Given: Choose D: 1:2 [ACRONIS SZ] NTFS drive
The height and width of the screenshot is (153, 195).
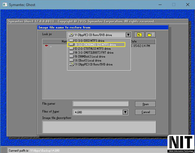Looking at the screenshot, I should 96,45.
